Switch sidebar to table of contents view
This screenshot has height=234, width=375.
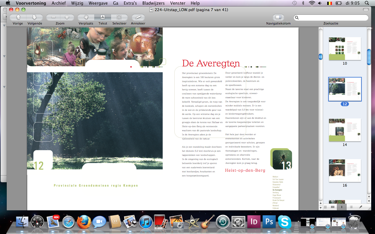[351, 207]
